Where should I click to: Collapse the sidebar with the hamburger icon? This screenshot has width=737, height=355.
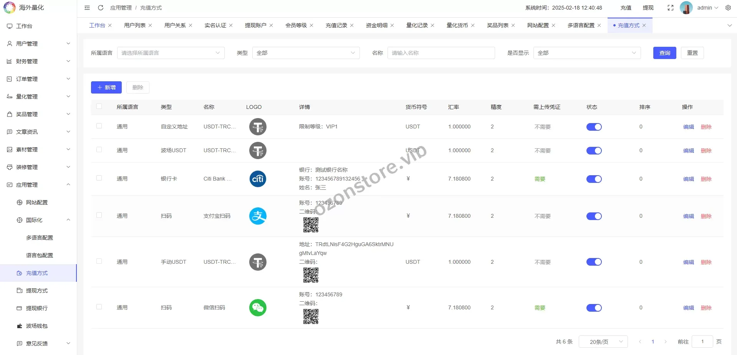[87, 8]
